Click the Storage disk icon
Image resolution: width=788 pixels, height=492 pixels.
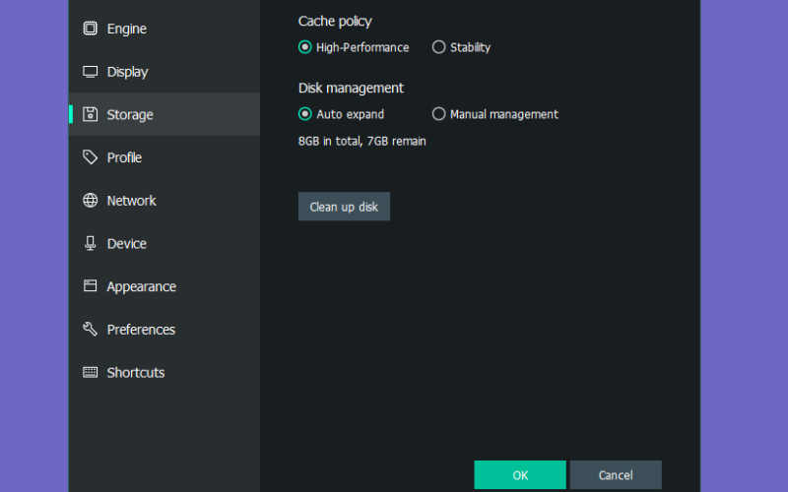90,114
